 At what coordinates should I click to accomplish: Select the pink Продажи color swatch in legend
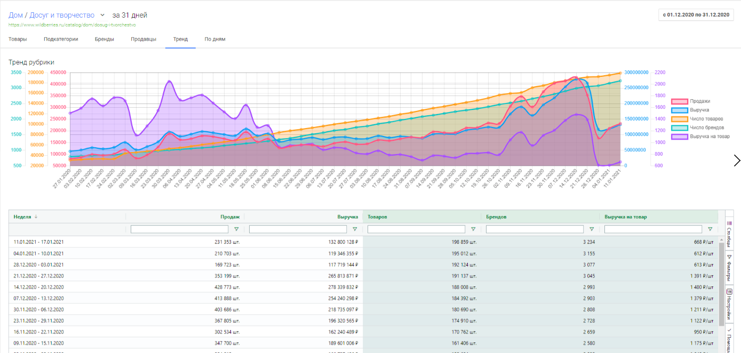pyautogui.click(x=679, y=101)
